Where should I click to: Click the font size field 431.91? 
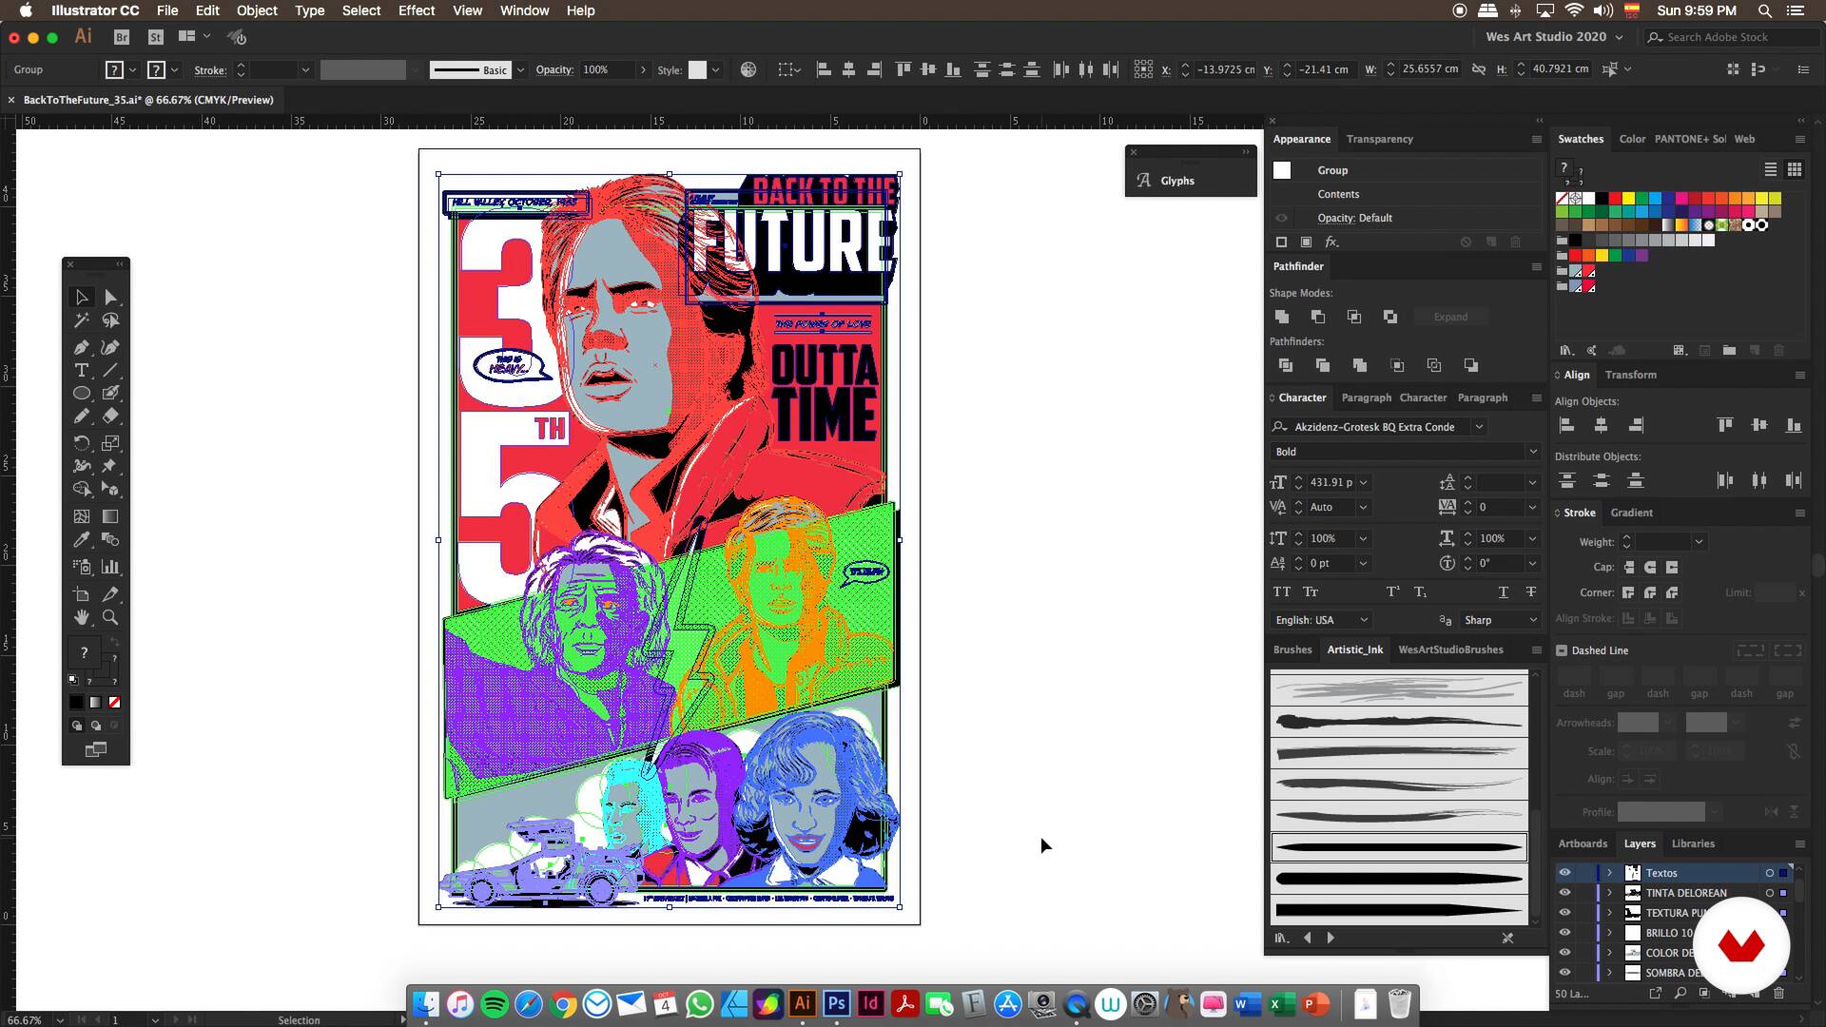coord(1331,482)
